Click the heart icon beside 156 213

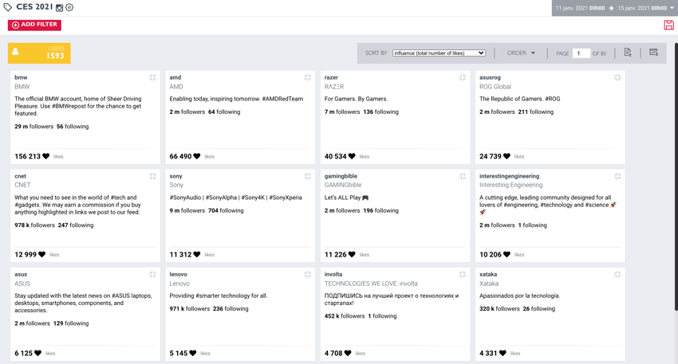pyautogui.click(x=45, y=156)
